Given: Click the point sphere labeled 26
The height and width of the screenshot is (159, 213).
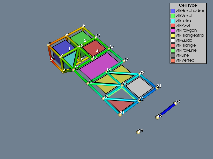Looking at the screenshot, I should coord(175,104).
